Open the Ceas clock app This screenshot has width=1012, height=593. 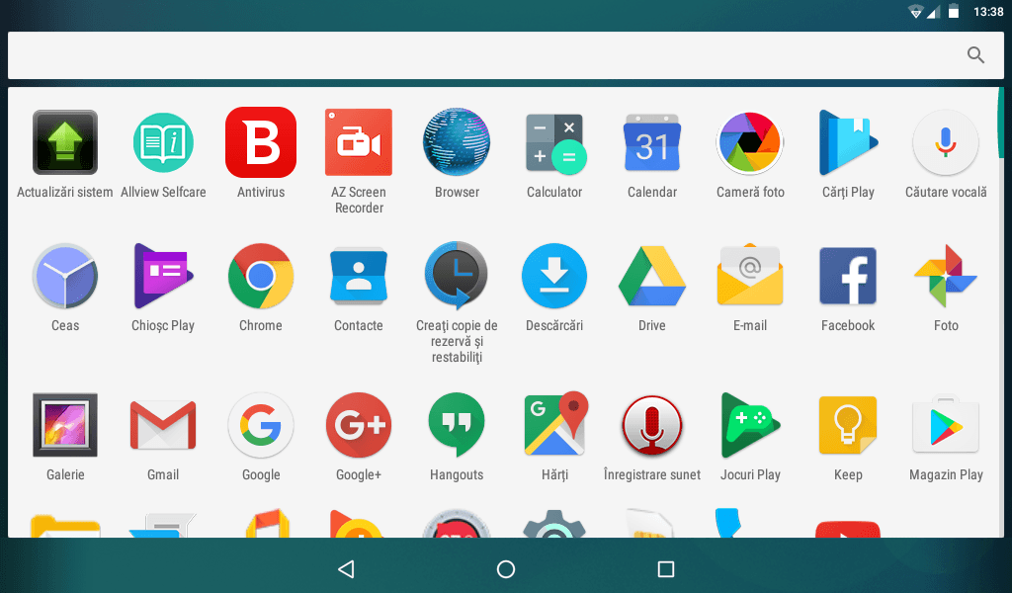click(65, 277)
